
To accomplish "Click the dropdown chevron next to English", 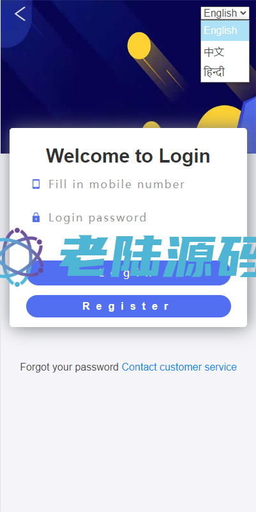I will [x=243, y=13].
